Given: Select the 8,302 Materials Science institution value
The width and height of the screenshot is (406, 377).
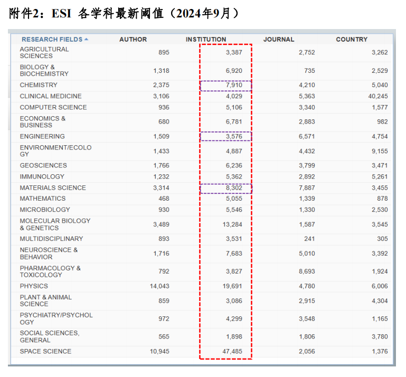Looking at the screenshot, I should coord(233,187).
